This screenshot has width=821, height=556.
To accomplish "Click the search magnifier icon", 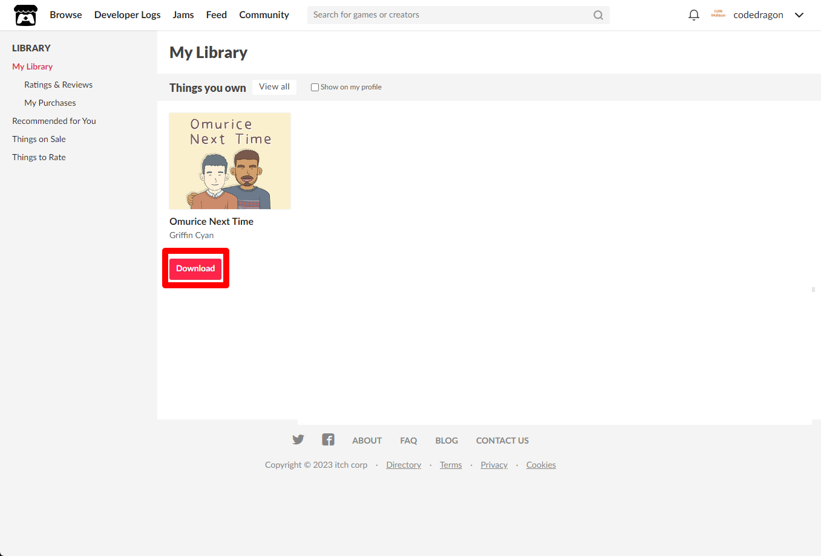I will pos(598,15).
